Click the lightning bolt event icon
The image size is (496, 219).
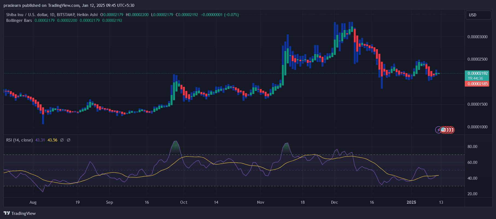click(438, 130)
